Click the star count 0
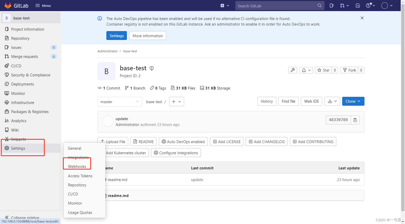Image resolution: width=405 pixels, height=224 pixels. pos(335,70)
